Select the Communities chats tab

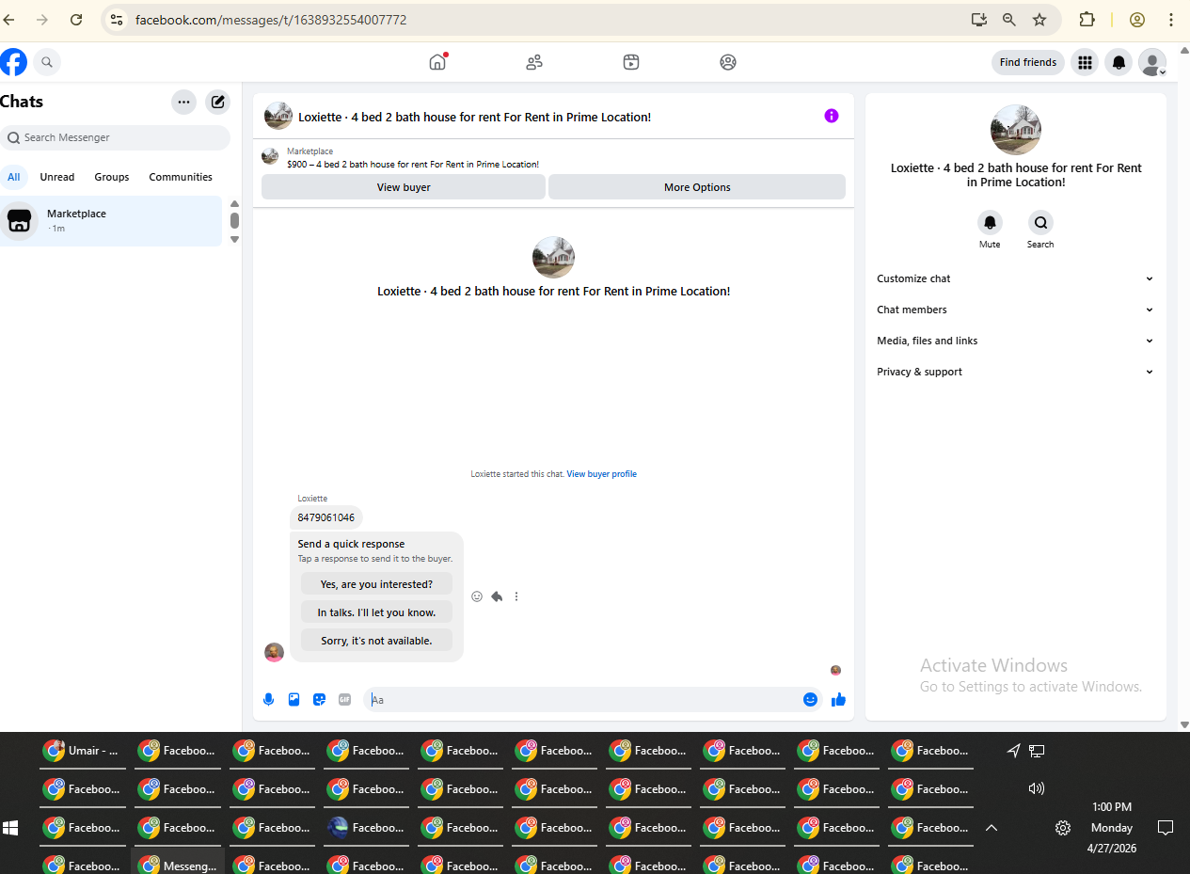(x=181, y=177)
